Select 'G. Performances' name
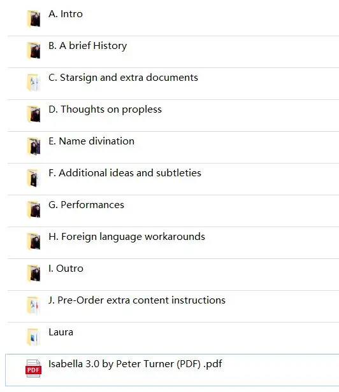 pyautogui.click(x=87, y=205)
